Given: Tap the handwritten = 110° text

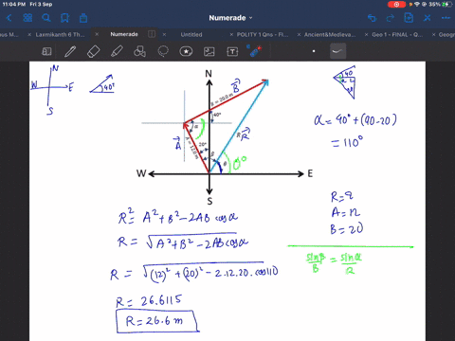Looking at the screenshot, I should tap(347, 142).
